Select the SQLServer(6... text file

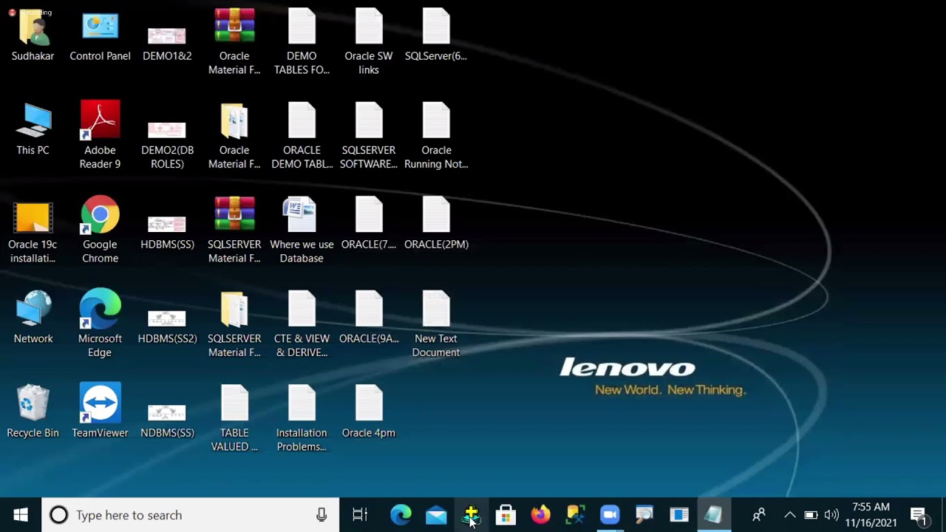(x=436, y=35)
